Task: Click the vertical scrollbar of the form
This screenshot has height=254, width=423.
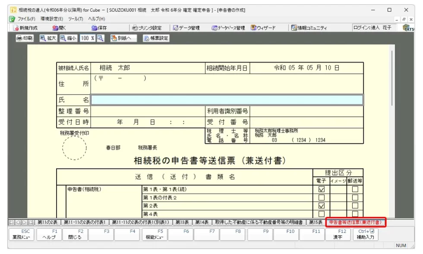Action: pyautogui.click(x=392, y=77)
